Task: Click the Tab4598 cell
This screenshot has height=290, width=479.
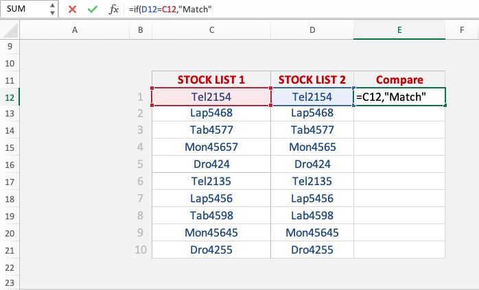Action: 211,215
